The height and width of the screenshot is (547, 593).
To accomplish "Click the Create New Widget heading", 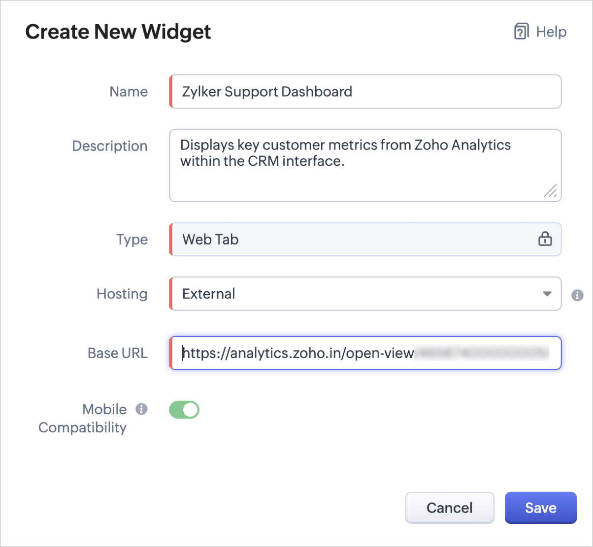I will tap(118, 32).
